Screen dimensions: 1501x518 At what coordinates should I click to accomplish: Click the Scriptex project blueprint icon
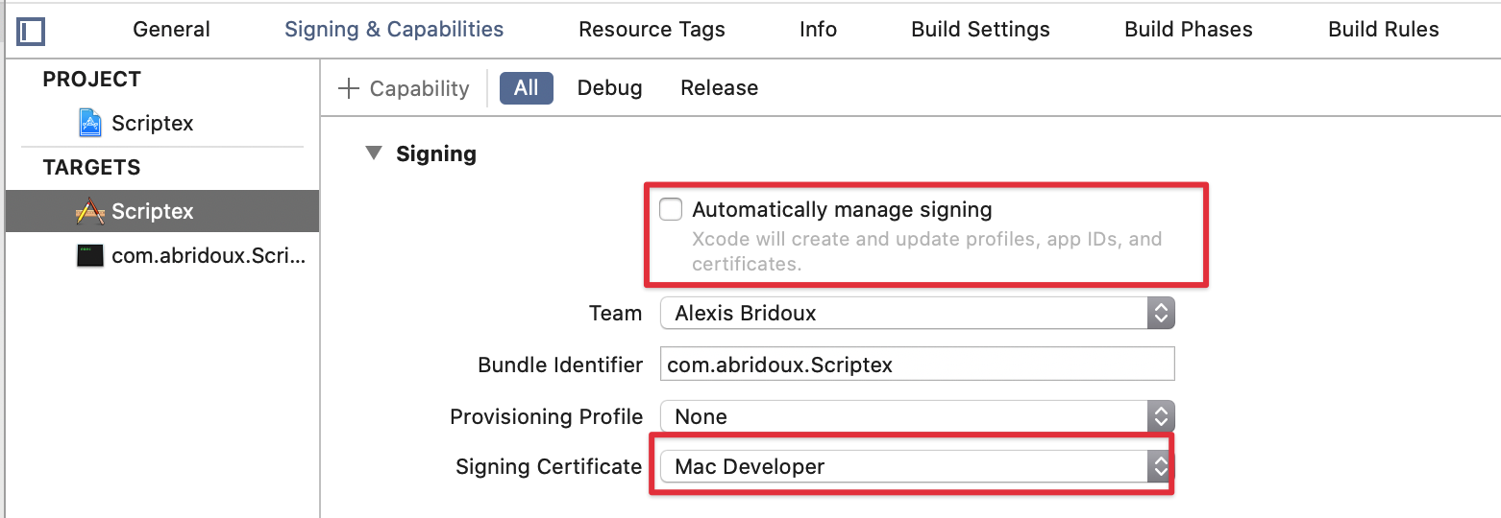pyautogui.click(x=90, y=123)
